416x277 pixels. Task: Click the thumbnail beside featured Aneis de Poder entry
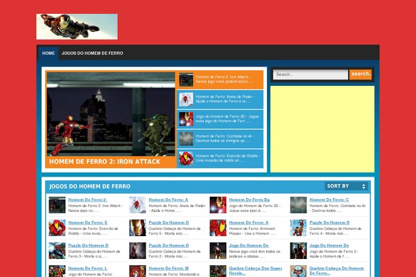point(186,99)
